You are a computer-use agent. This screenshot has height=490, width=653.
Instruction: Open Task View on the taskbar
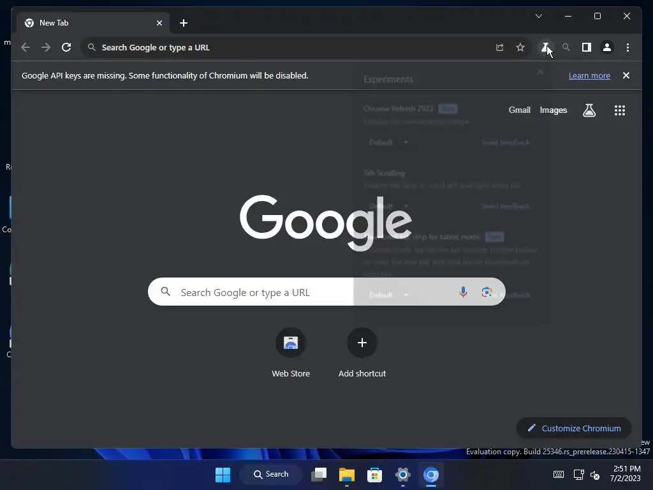pyautogui.click(x=319, y=475)
